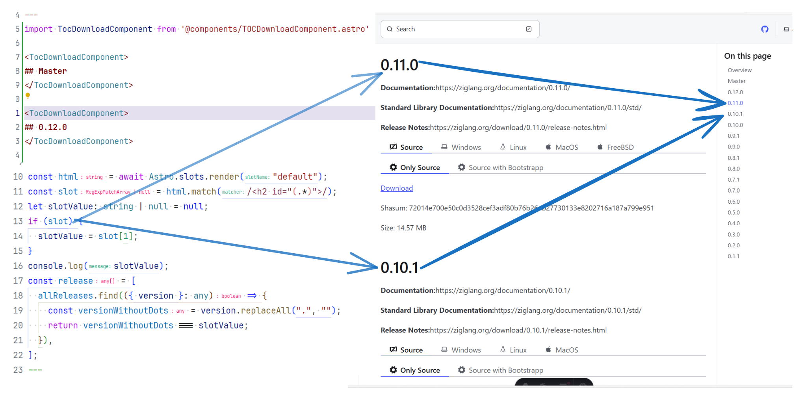Image resolution: width=804 pixels, height=399 pixels.
Task: Select MacOS tab under 0.10.1
Action: (x=562, y=350)
